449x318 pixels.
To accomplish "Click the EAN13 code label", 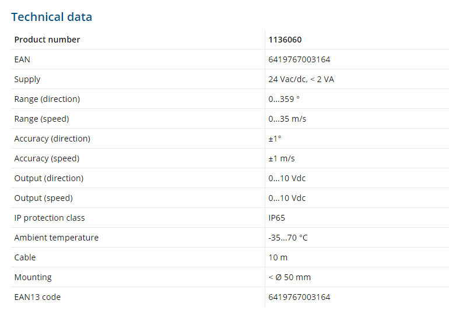I will pos(37,297).
